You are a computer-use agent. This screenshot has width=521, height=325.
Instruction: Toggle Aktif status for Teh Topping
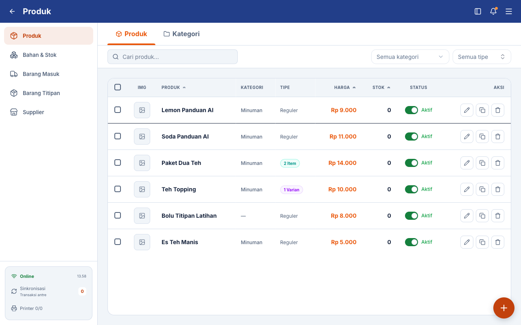412,189
